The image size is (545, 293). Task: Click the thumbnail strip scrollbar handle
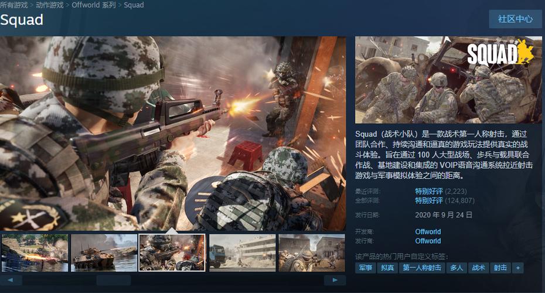(114, 280)
